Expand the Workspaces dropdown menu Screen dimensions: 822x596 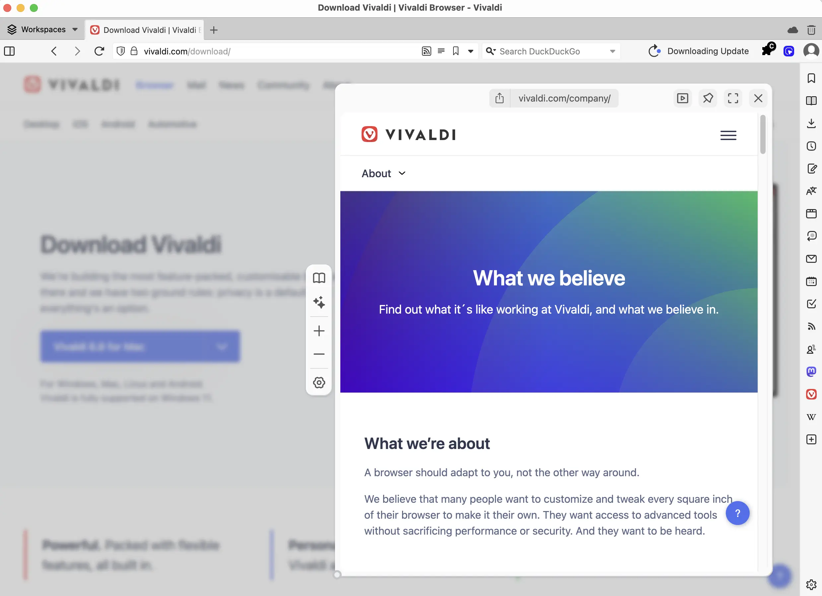74,29
